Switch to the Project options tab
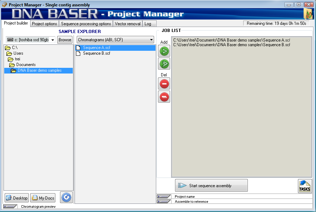 pyautogui.click(x=44, y=24)
